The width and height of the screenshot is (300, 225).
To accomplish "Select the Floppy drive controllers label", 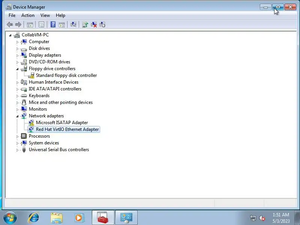I will [52, 69].
